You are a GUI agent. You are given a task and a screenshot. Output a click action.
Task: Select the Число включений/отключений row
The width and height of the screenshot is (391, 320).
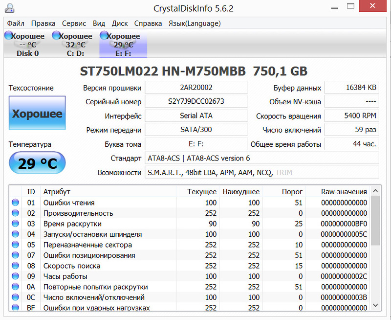point(190,297)
